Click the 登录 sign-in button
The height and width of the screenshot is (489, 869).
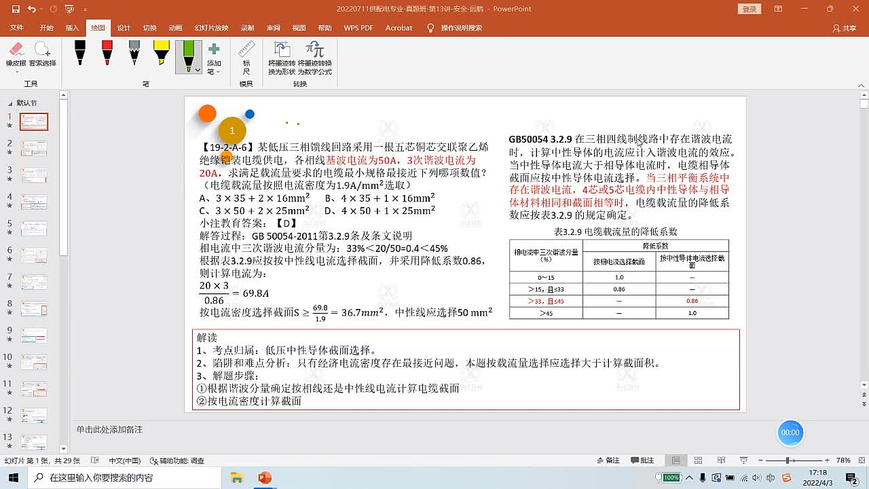[x=749, y=9]
